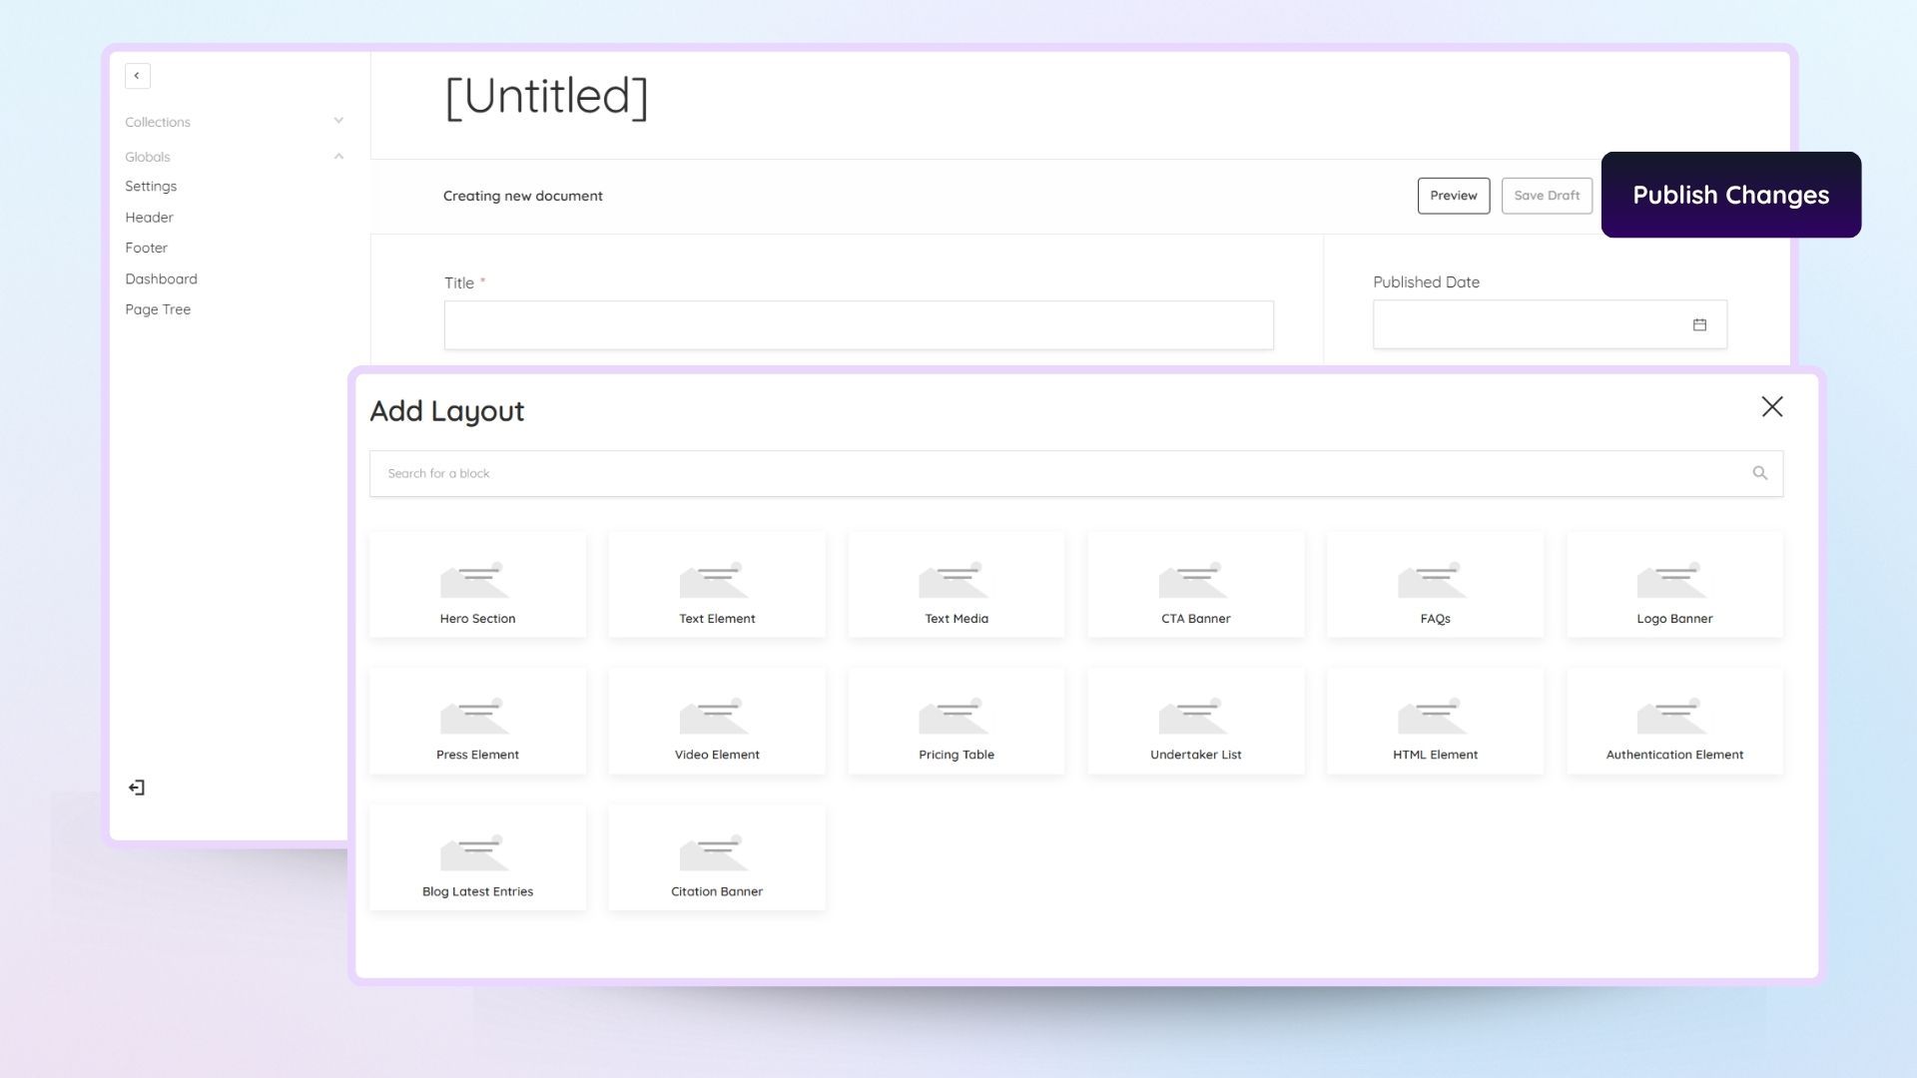
Task: Click the Preview button
Action: [1453, 196]
